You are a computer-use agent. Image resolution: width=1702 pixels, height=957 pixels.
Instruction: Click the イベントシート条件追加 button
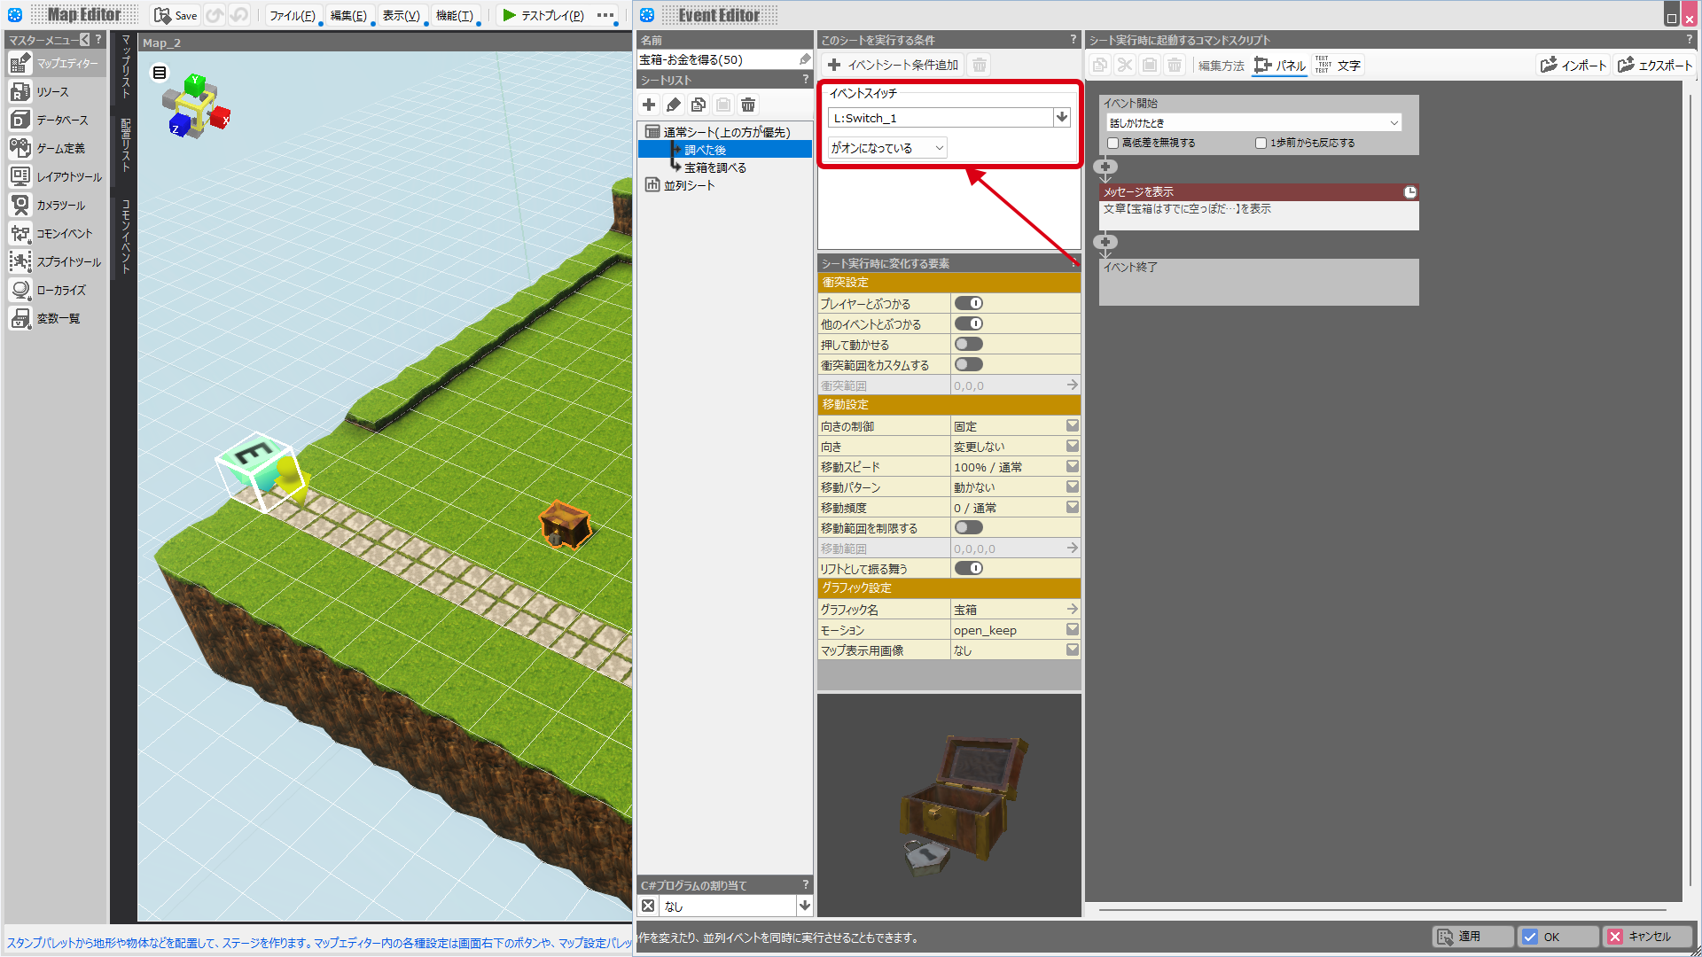(x=893, y=65)
